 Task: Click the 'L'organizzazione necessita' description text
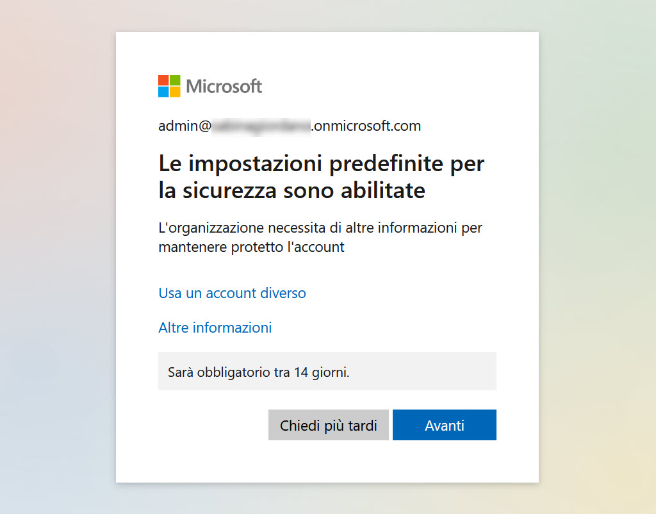(x=320, y=237)
